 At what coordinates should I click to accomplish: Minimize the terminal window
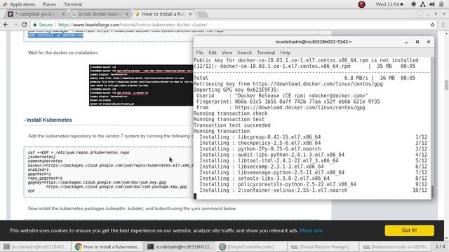(x=406, y=42)
